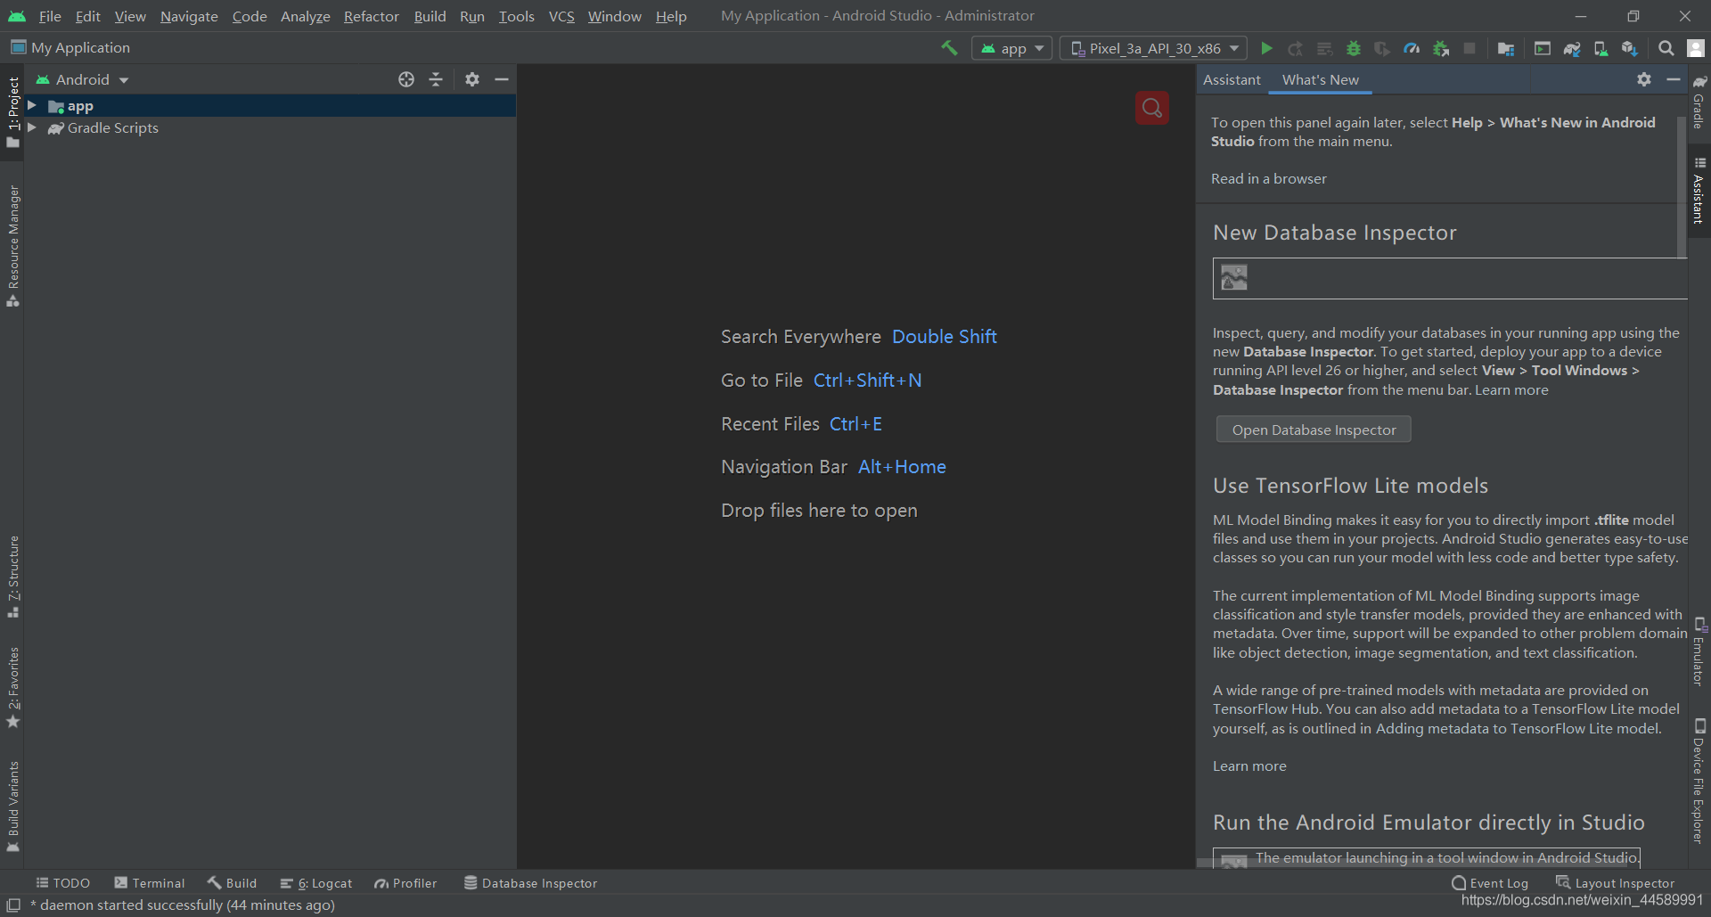Select the What's New tab
Viewport: 1711px width, 917px height.
pos(1321,79)
